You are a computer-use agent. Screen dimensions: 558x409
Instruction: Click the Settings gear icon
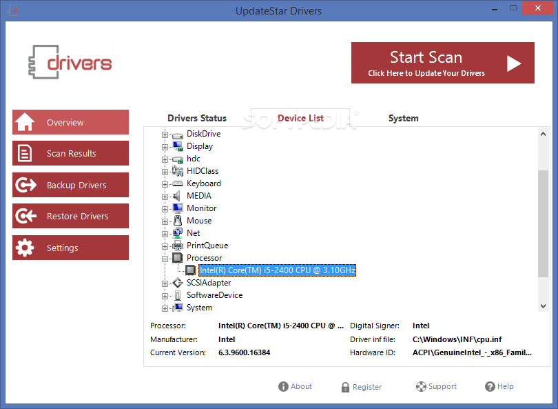pos(25,248)
